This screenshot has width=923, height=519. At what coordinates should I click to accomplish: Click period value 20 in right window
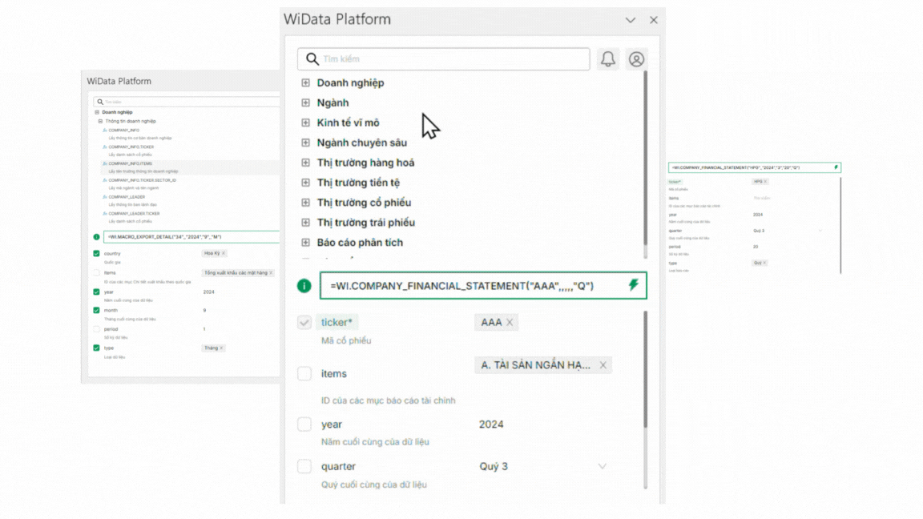[x=756, y=247]
